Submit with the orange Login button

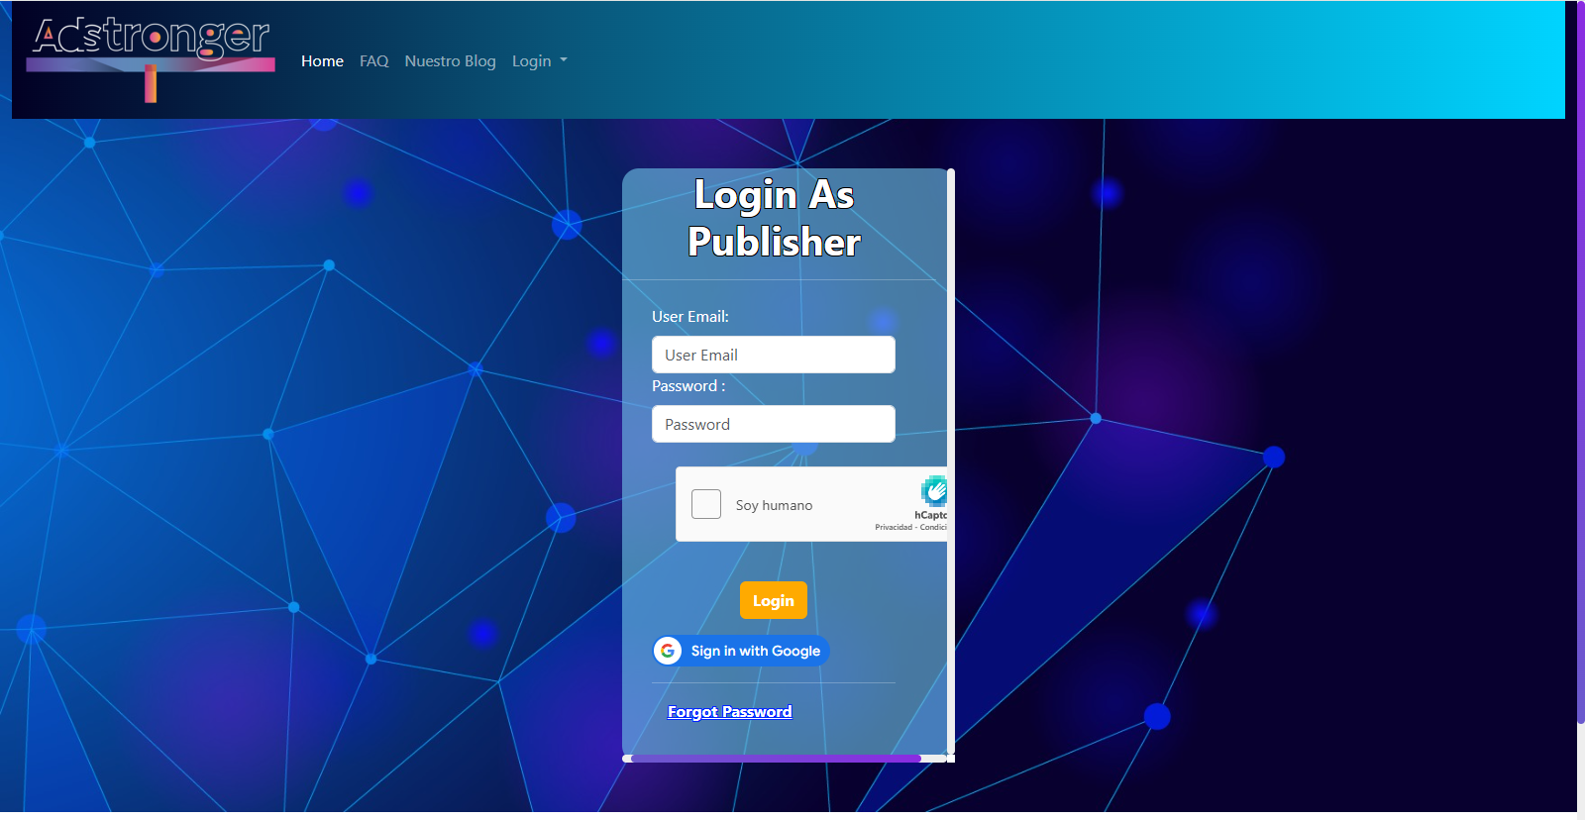coord(773,600)
